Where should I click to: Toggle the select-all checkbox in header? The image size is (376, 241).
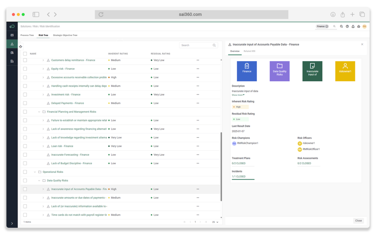25,54
